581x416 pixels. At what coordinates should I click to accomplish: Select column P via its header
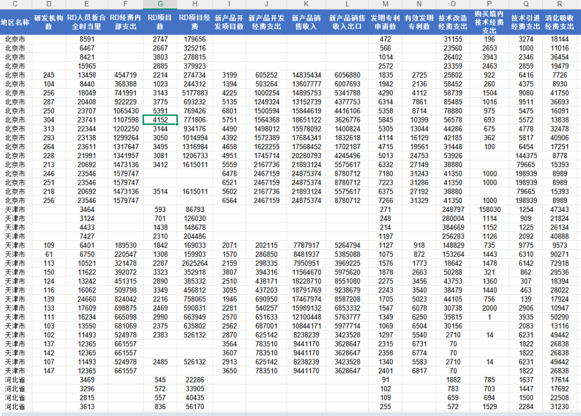[489, 5]
